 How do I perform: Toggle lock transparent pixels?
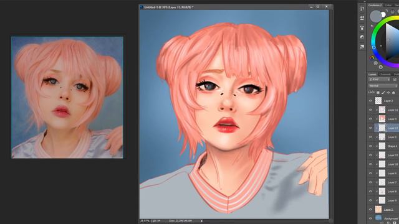378,93
